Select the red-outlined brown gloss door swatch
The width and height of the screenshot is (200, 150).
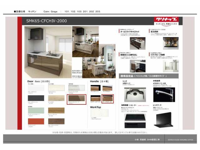77,99
